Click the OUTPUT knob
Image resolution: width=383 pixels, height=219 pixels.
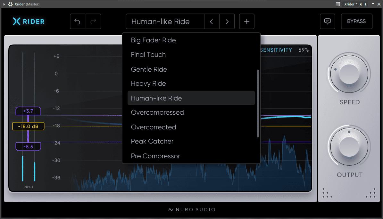pos(349,146)
